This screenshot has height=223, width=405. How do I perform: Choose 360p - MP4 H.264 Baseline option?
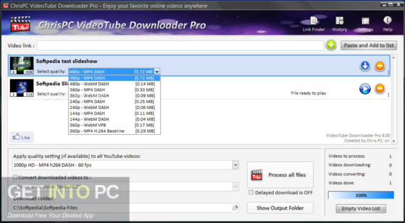click(x=114, y=131)
